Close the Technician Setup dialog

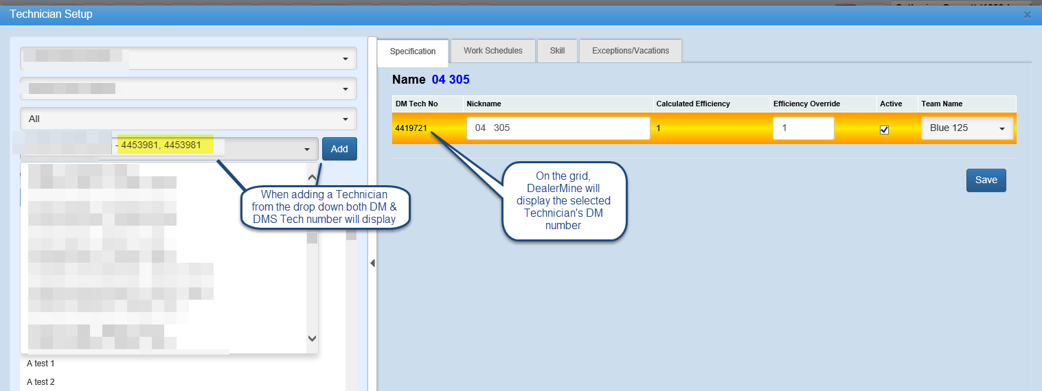coord(1027,14)
